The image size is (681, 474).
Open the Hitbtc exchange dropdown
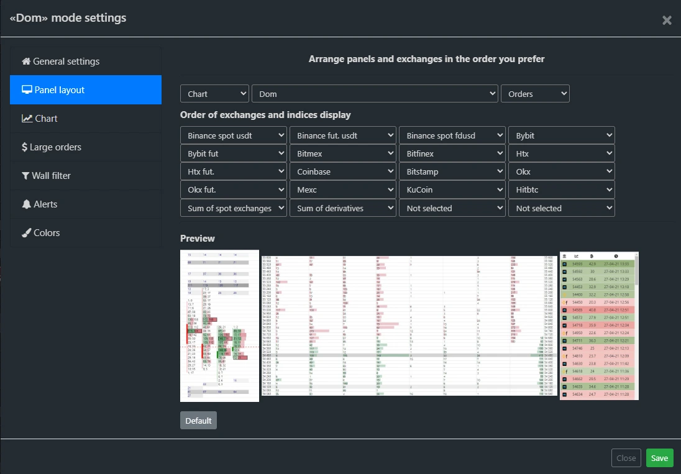[561, 189]
